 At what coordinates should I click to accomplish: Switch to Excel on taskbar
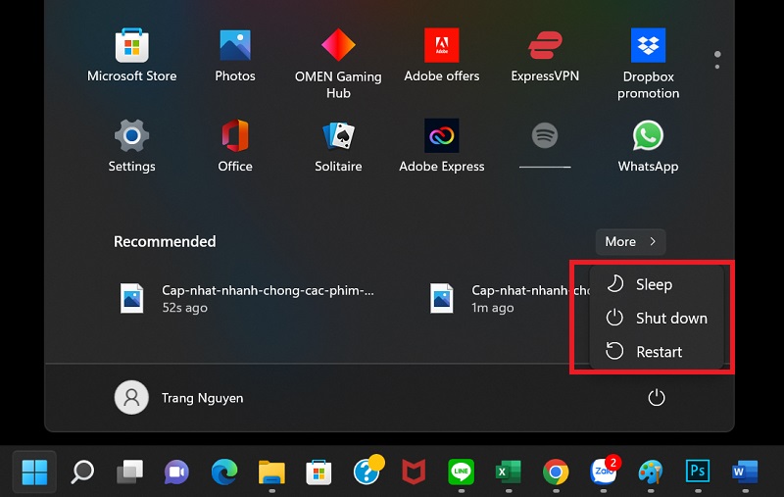point(508,472)
